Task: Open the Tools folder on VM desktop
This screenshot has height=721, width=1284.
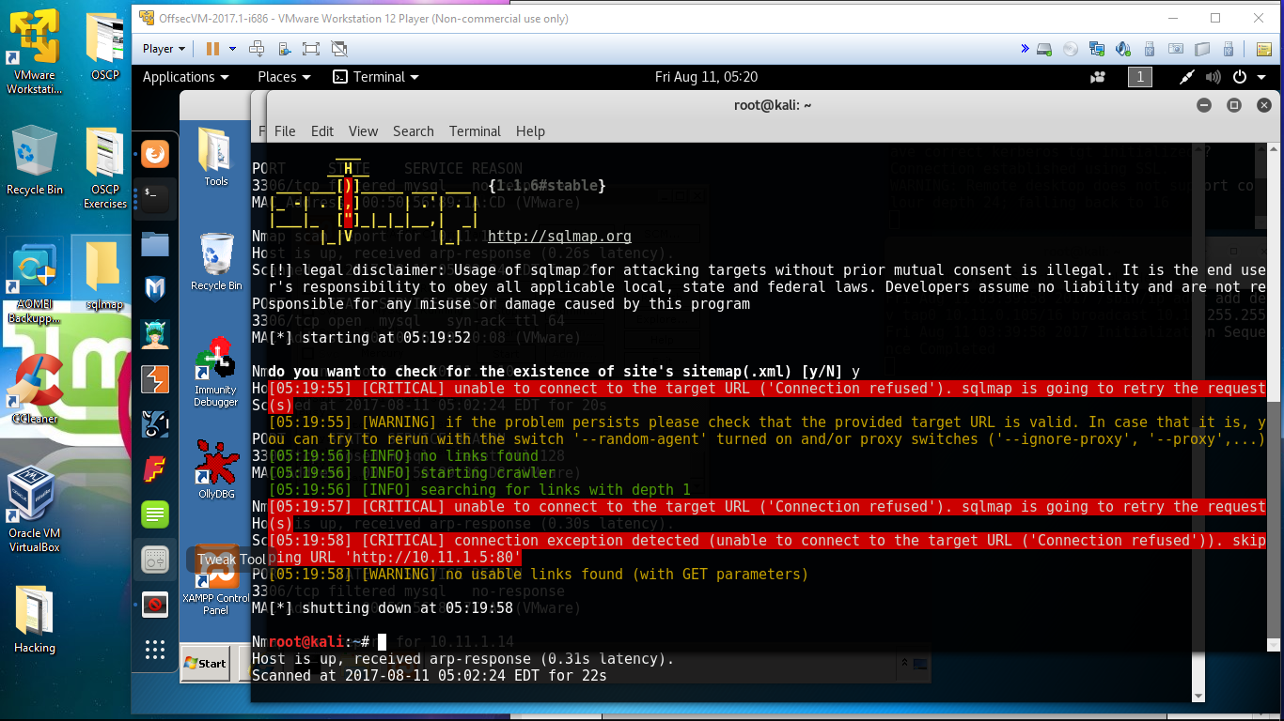Action: coord(215,156)
